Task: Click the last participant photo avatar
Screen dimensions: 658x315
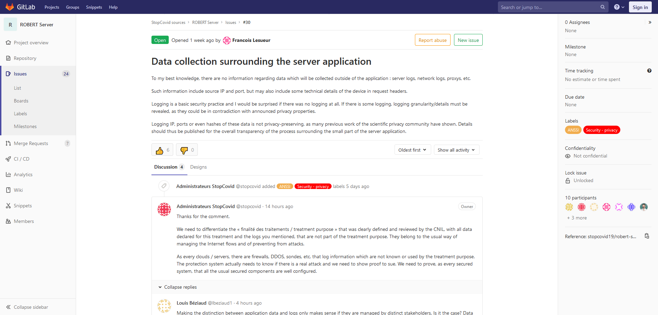Action: coord(644,207)
